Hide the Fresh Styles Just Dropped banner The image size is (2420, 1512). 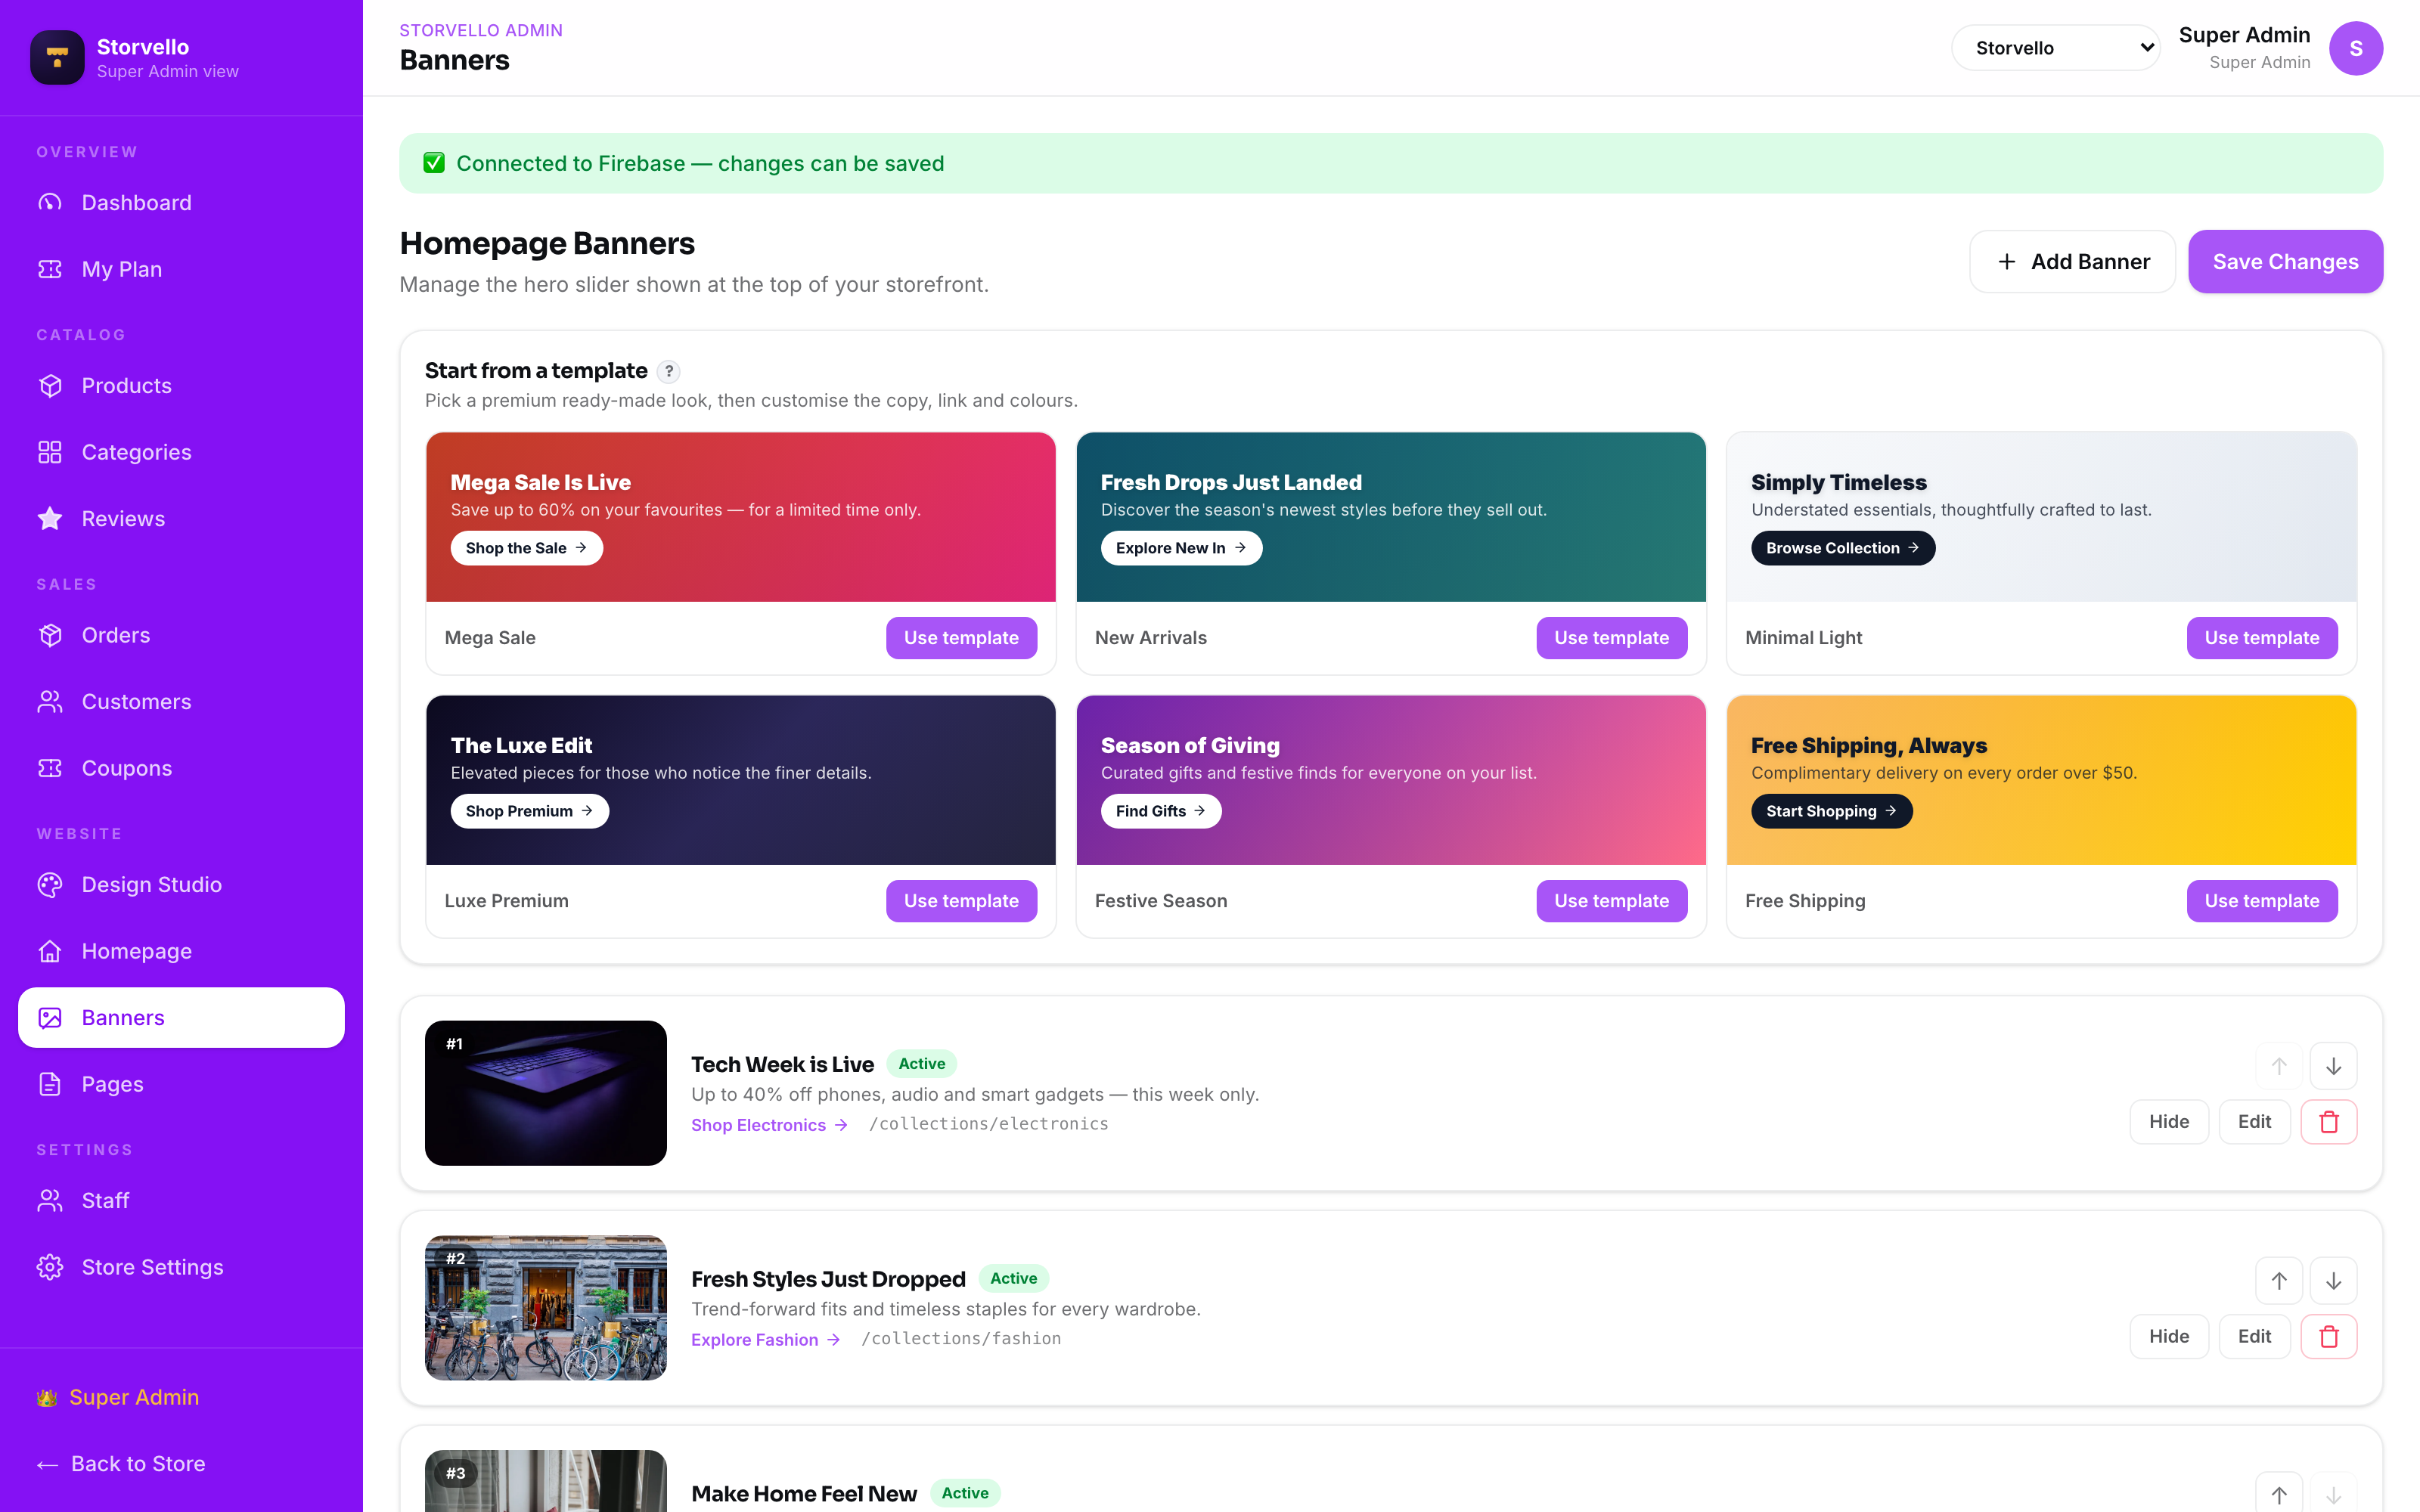click(2169, 1337)
